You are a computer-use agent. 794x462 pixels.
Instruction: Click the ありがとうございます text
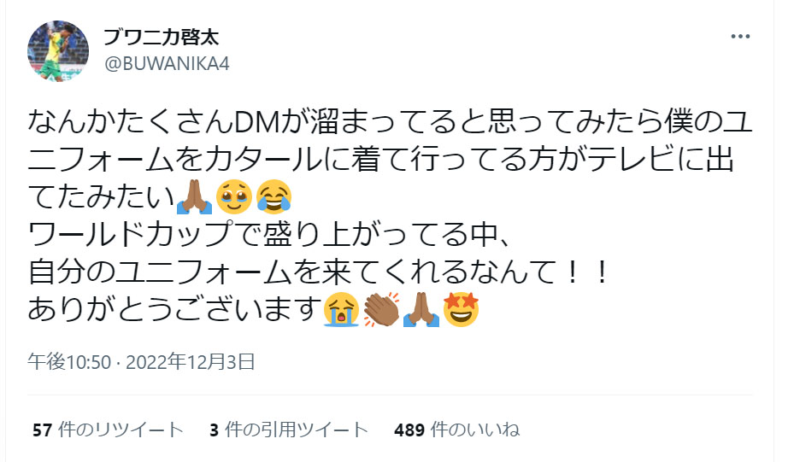tap(174, 309)
